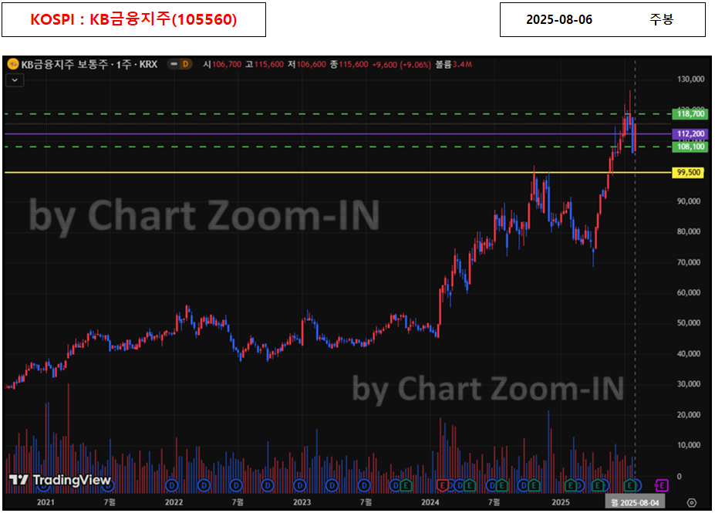Click the KOSPI : KB금융지주(105560) header
The image size is (715, 513).
133,19
